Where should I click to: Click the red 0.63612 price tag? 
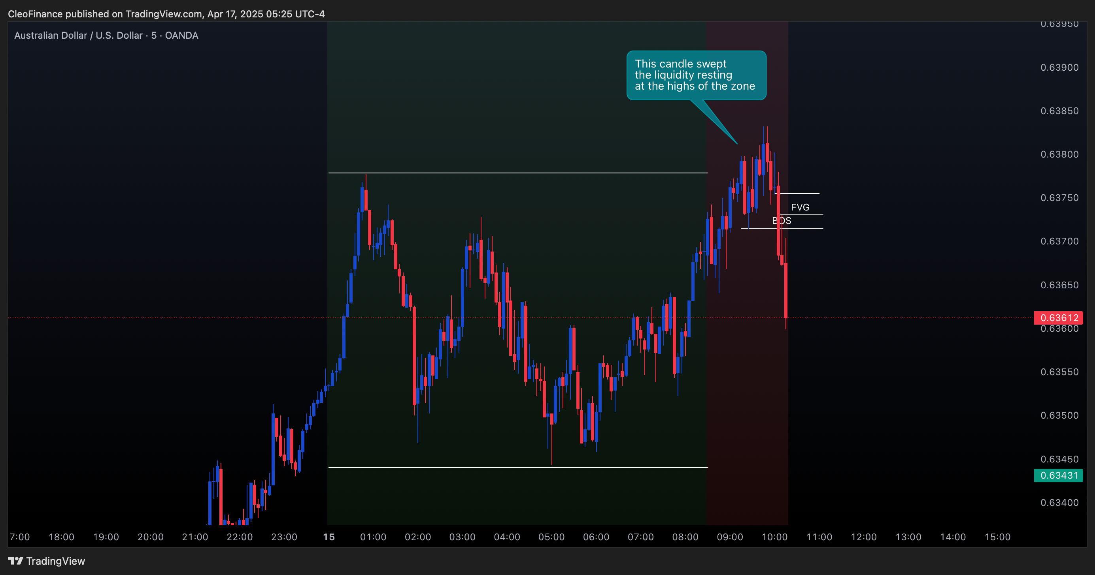click(1058, 318)
